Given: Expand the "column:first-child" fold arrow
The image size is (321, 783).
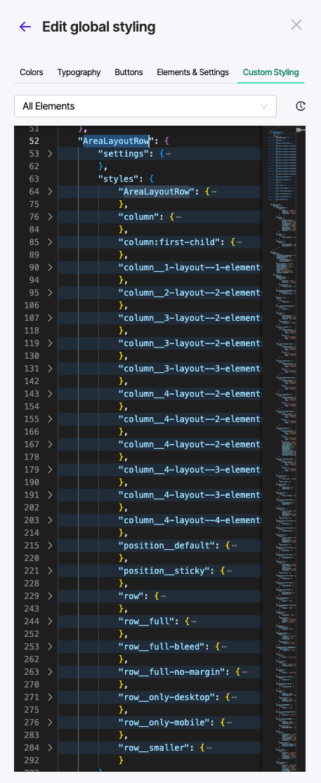Looking at the screenshot, I should [x=49, y=242].
